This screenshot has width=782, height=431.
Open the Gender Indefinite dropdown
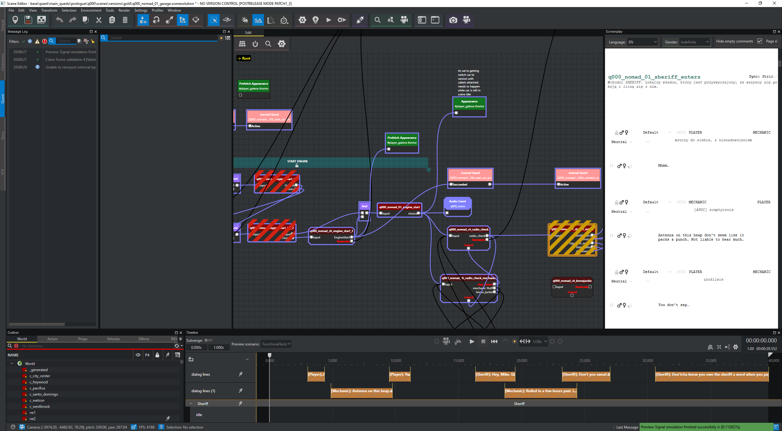[x=695, y=42]
